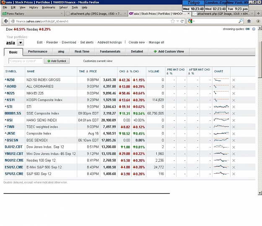262x226 pixels.
Task: Switch to the Performance tab
Action: pos(38,51)
